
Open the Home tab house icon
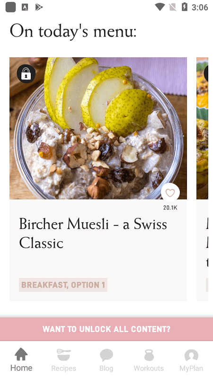pos(21,354)
